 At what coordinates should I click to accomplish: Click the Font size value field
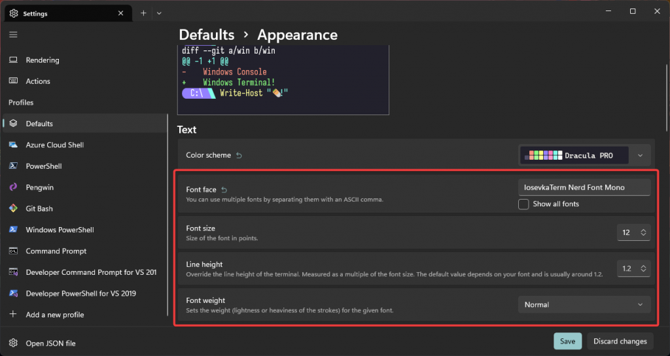pyautogui.click(x=626, y=232)
